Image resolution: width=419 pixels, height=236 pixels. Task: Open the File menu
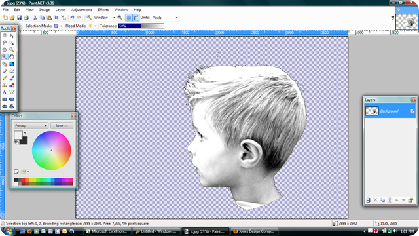5,10
